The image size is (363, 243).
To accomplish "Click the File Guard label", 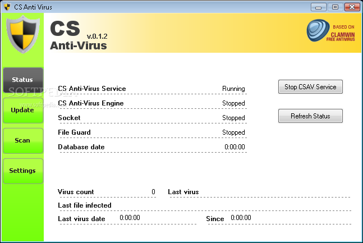I will [x=74, y=132].
